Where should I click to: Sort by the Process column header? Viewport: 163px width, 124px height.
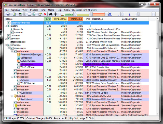pos(24,19)
